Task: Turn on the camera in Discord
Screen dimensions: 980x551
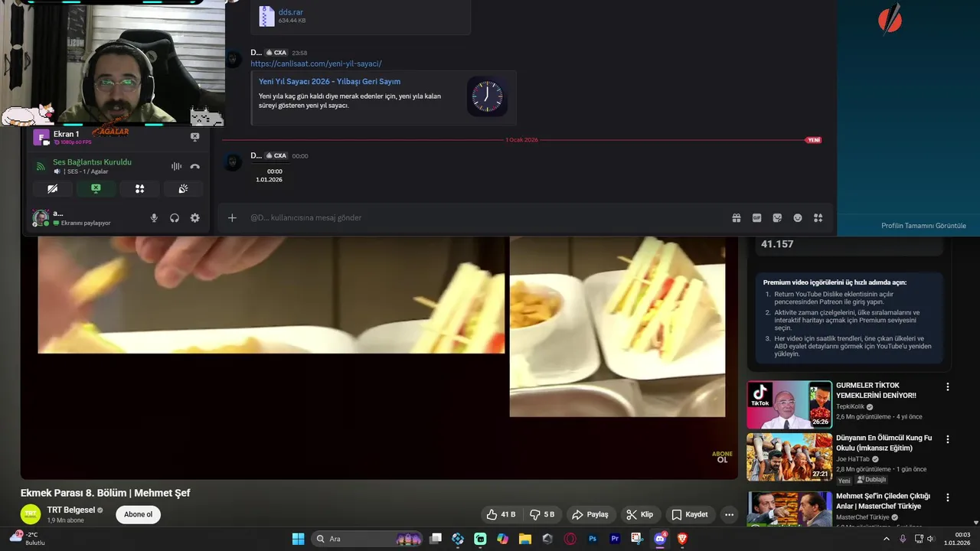Action: [52, 188]
